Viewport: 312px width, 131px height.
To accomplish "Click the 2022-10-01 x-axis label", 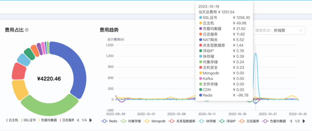I will (x=146, y=114).
